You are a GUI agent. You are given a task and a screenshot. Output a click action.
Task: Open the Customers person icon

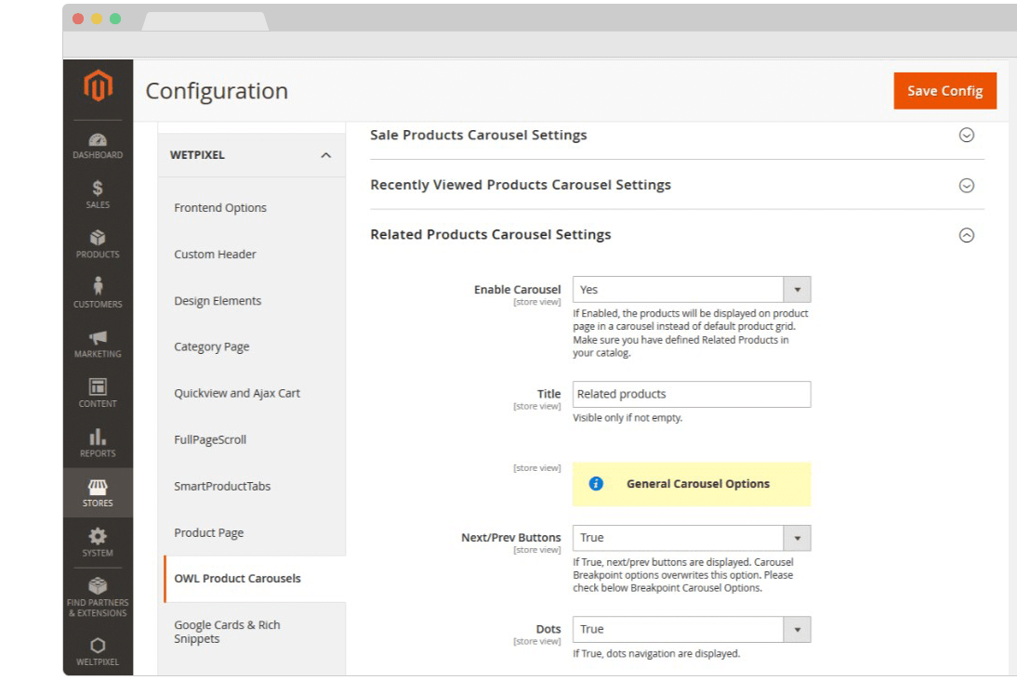click(x=98, y=288)
